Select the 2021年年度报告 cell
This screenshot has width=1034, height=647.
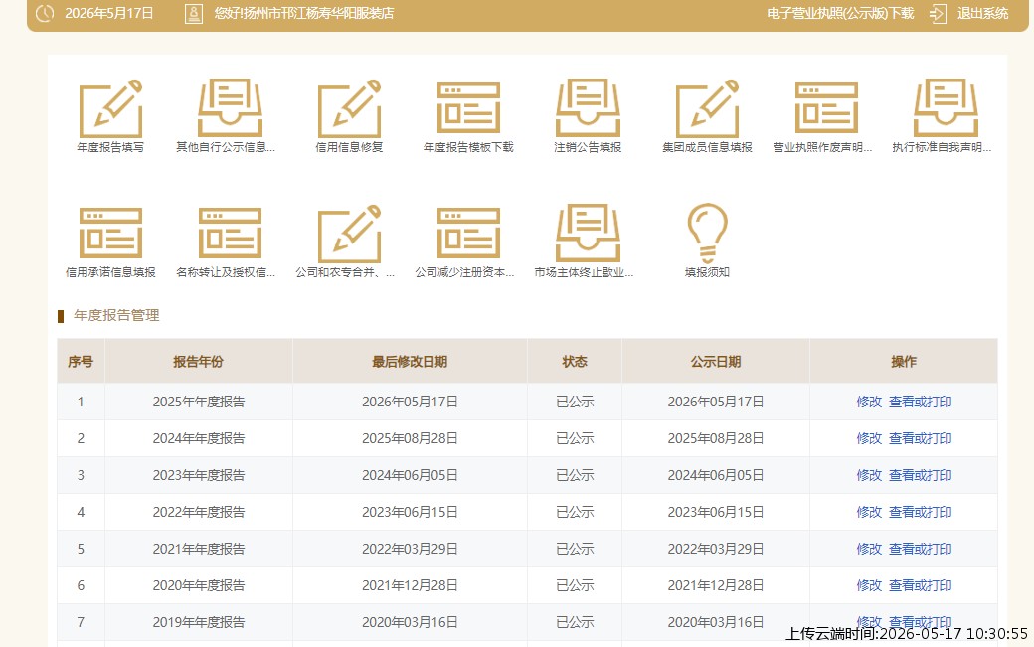(x=199, y=549)
